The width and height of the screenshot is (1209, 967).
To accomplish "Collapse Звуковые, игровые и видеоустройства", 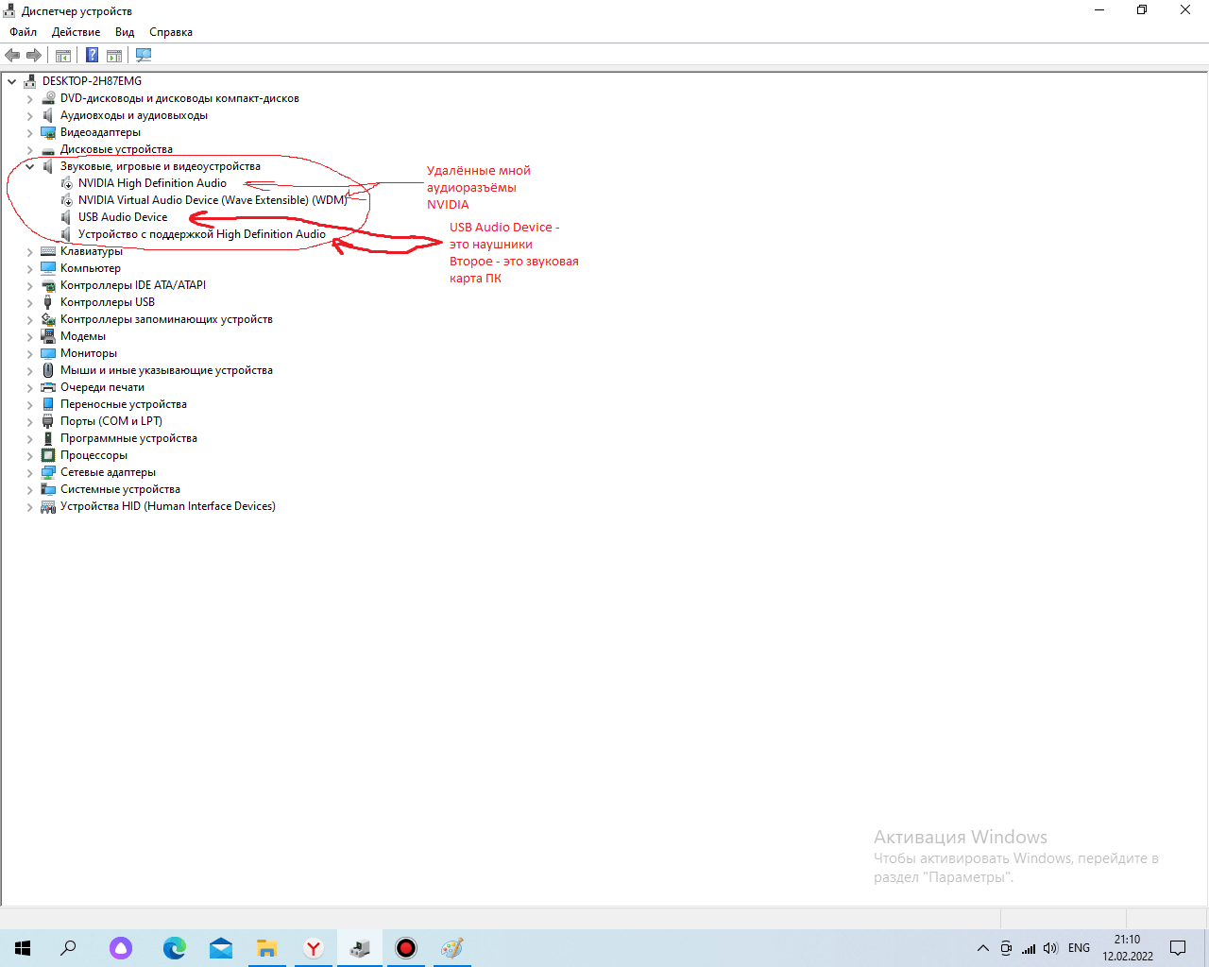I will (30, 166).
